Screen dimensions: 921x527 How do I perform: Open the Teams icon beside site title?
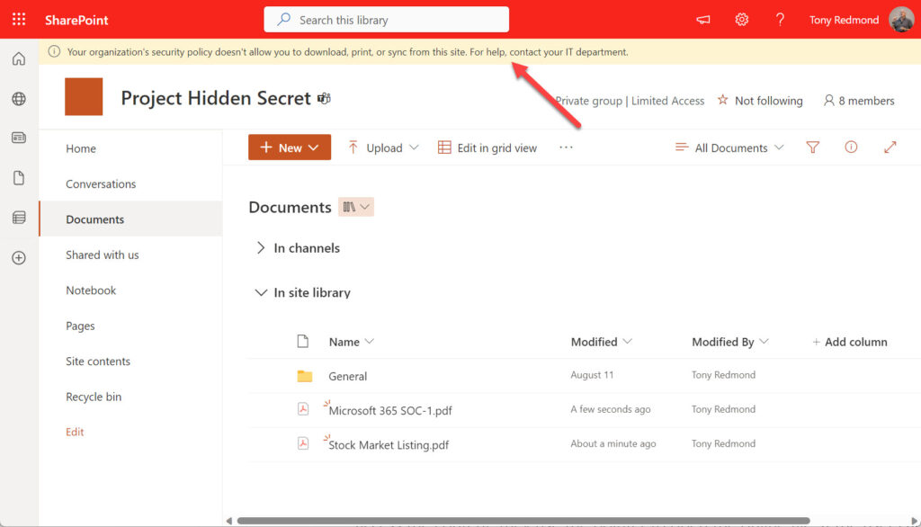coord(324,98)
